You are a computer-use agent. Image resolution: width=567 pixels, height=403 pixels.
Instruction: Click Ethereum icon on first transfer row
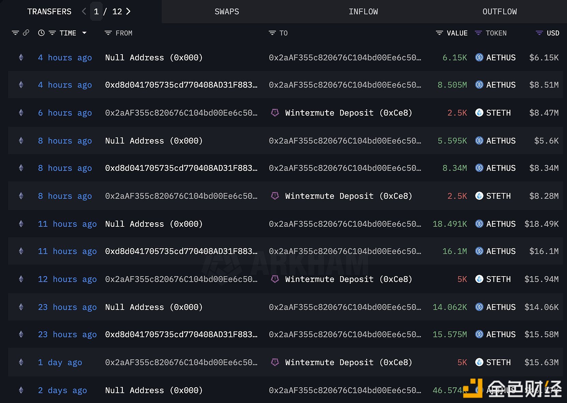pos(21,58)
